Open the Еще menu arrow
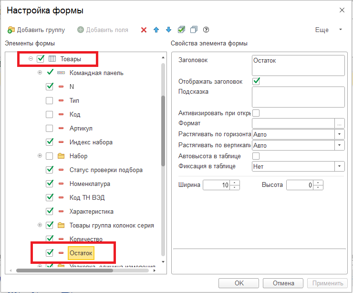The height and width of the screenshot is (293, 353). 341,30
